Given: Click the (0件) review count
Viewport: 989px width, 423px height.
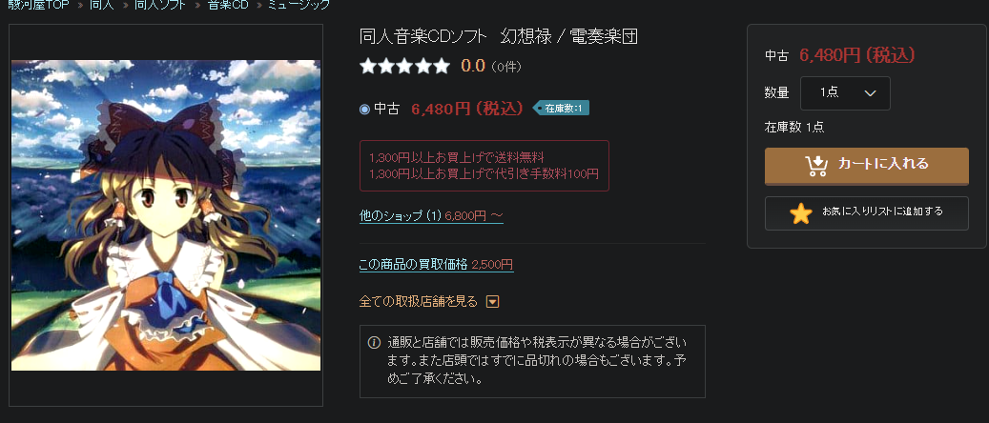Looking at the screenshot, I should point(506,66).
